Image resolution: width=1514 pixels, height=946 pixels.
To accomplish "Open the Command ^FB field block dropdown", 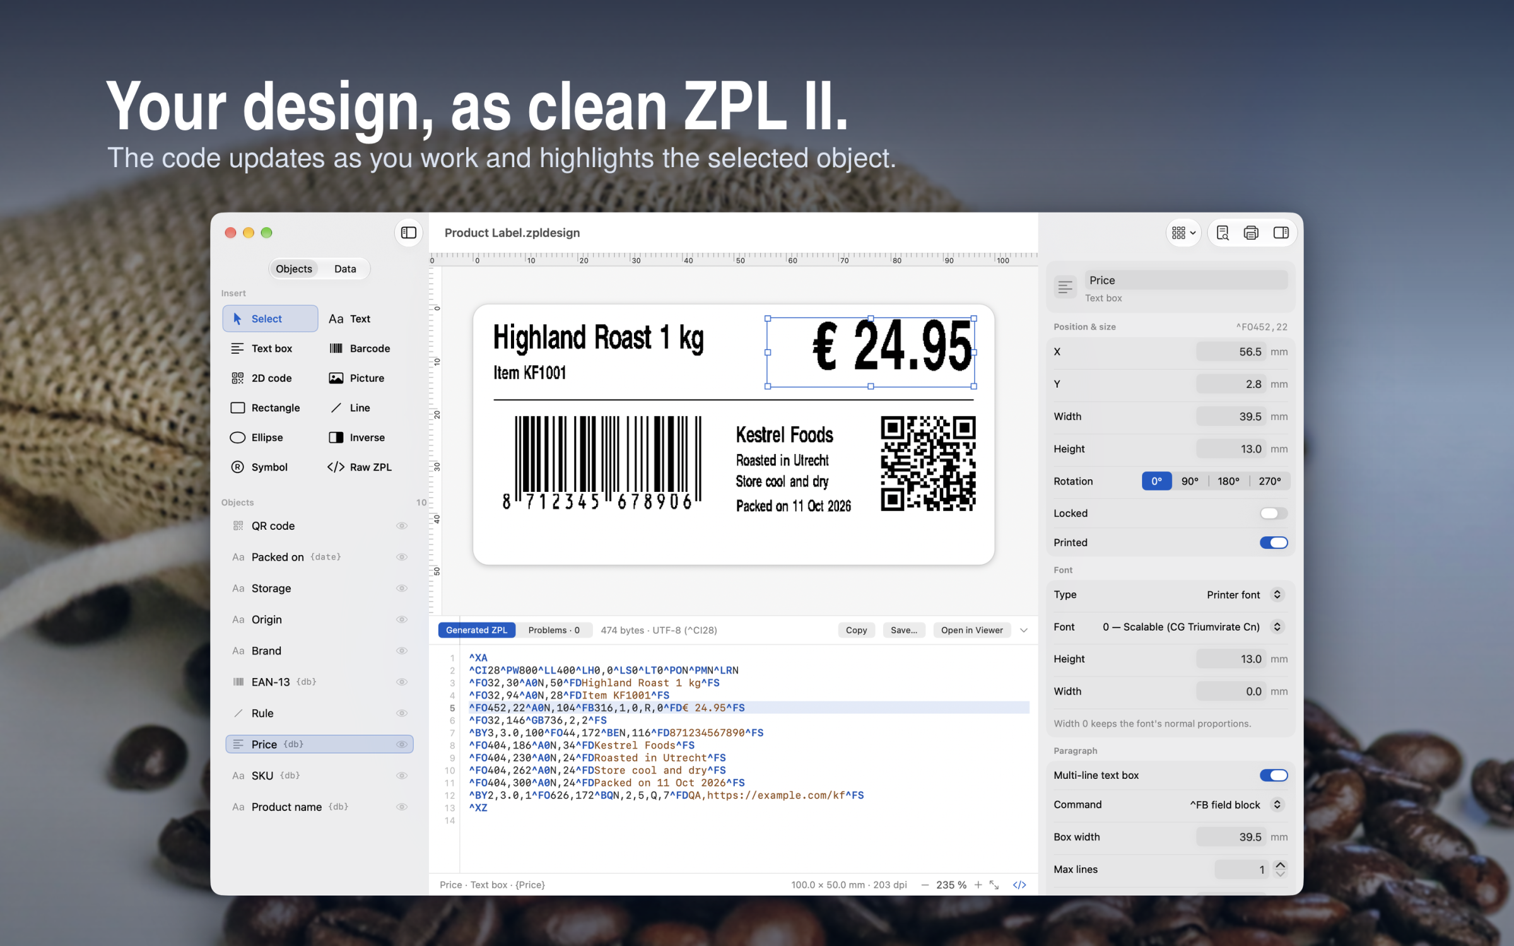I will pyautogui.click(x=1236, y=805).
